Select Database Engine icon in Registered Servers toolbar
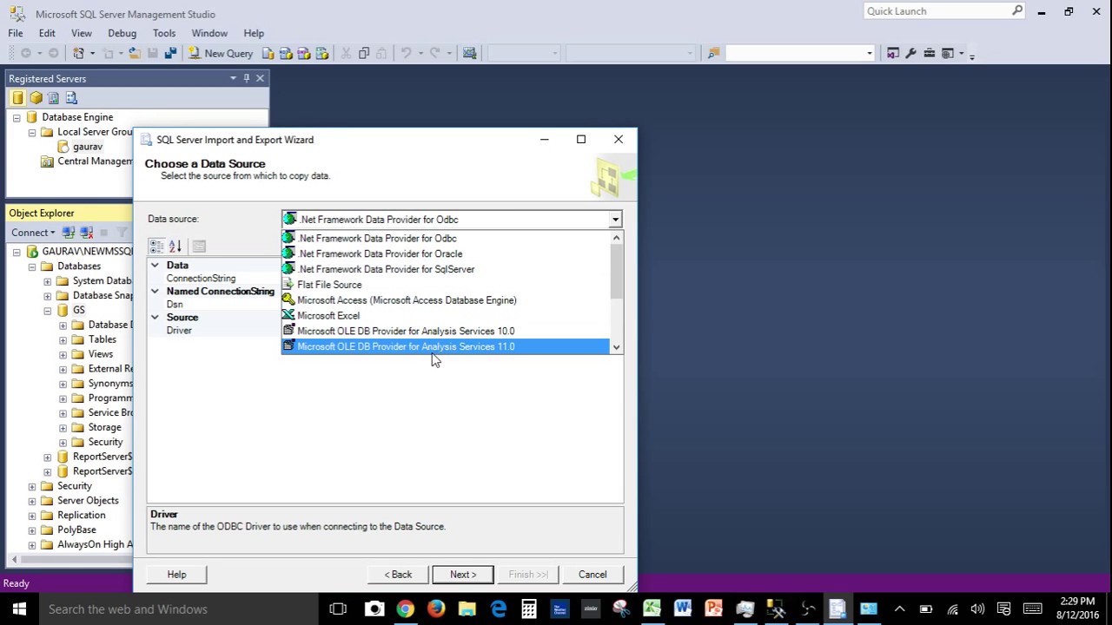 (x=17, y=98)
